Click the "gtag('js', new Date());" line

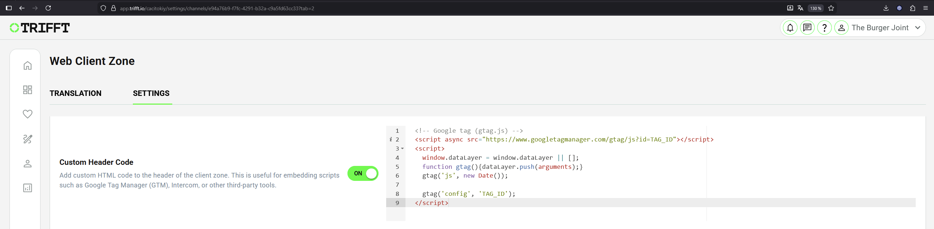[x=465, y=175]
